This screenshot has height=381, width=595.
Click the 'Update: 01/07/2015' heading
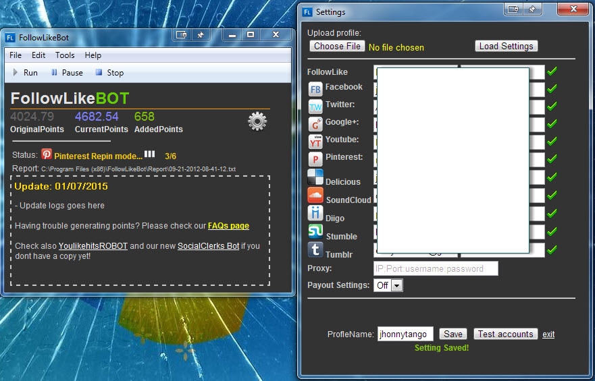(x=61, y=186)
